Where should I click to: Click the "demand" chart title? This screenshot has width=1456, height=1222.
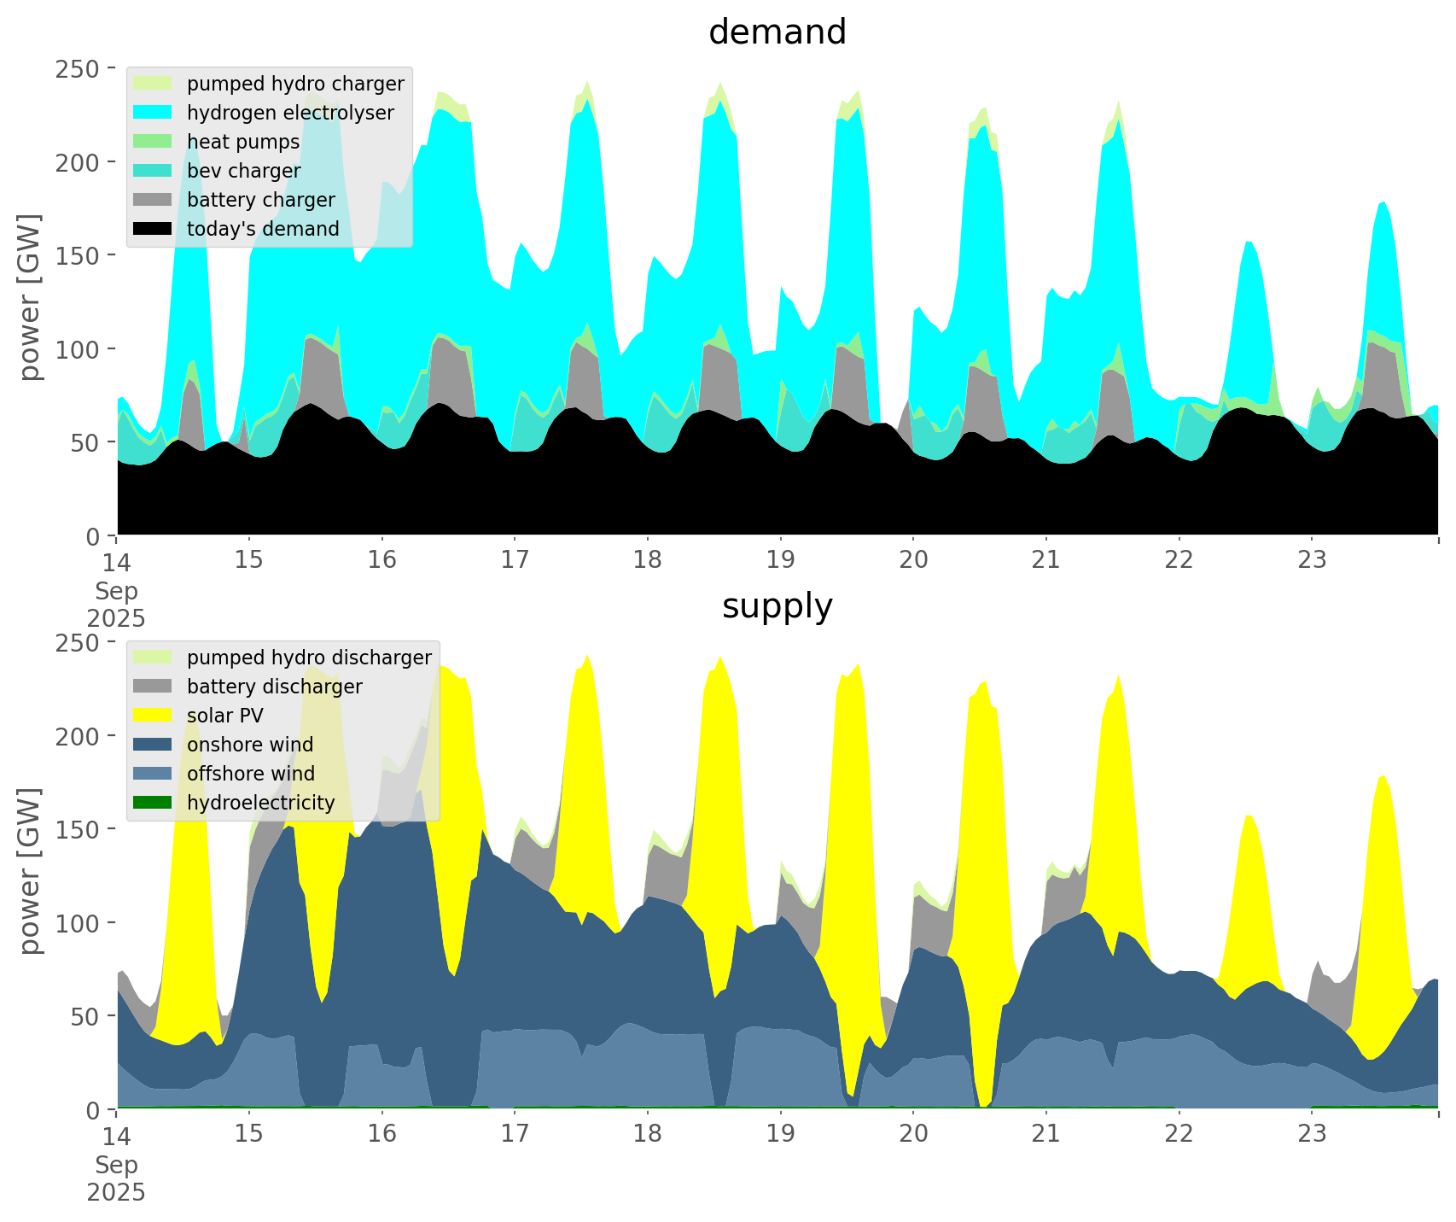coord(777,32)
